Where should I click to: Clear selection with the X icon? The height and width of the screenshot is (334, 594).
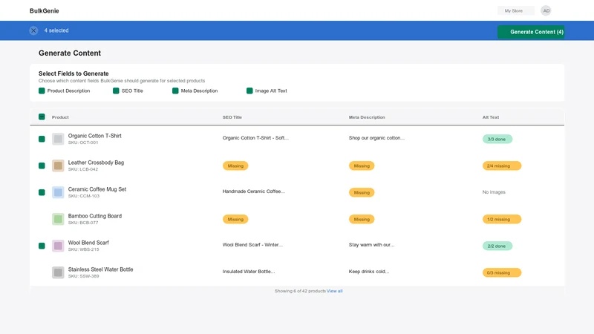[x=33, y=30]
